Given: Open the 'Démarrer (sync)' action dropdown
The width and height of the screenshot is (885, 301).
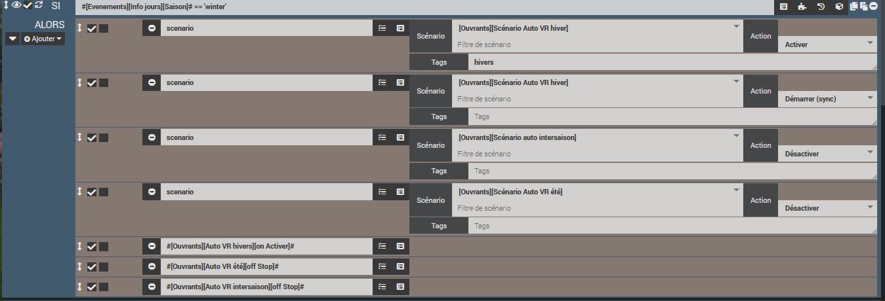Looking at the screenshot, I should (827, 99).
